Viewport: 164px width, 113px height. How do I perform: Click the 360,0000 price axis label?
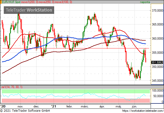point(157,39)
